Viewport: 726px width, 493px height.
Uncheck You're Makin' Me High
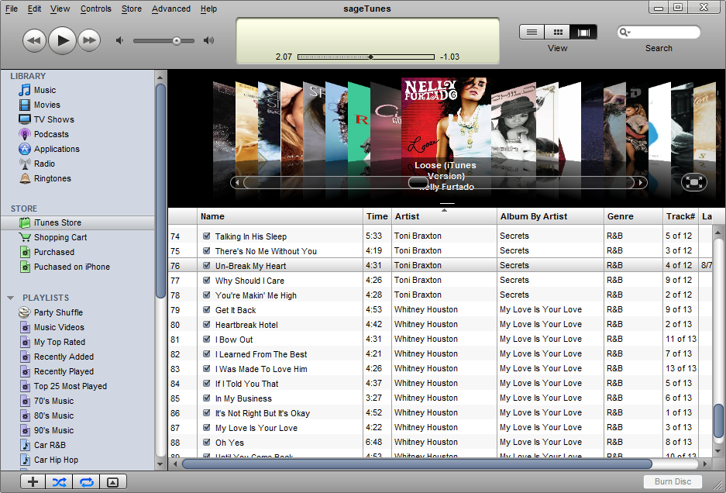(207, 295)
